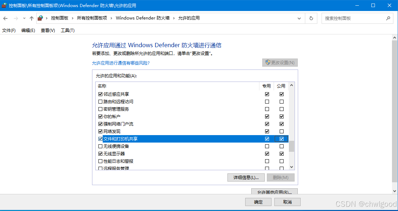
Task: Go up one level with the up arrow
Action: pyautogui.click(x=32, y=18)
